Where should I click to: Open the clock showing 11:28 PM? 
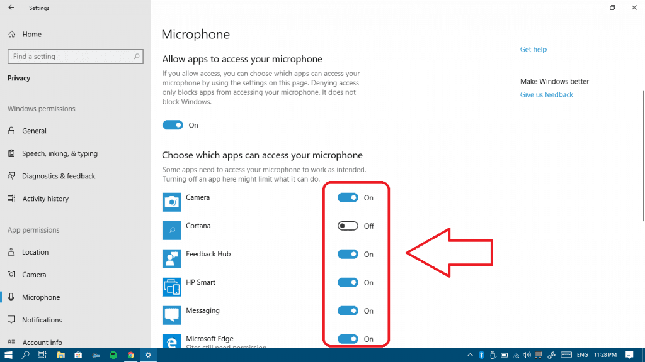pos(605,355)
